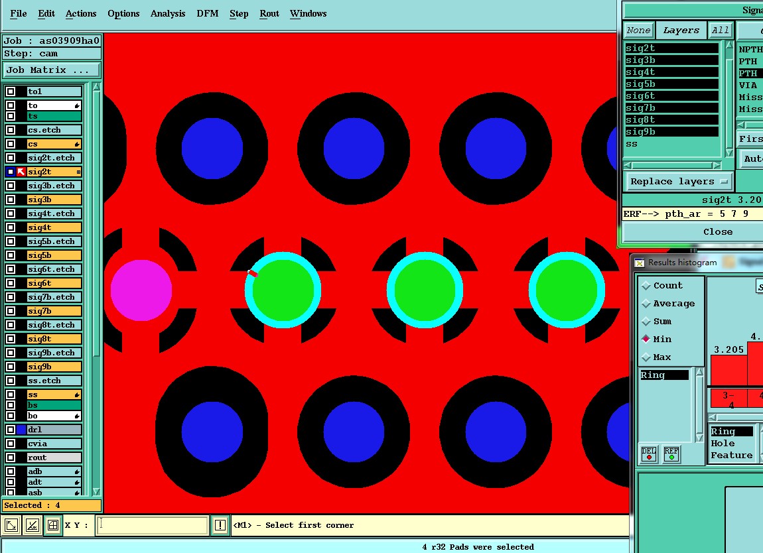Click left arrow of histogram horizontal scrollbar
The width and height of the screenshot is (763, 553).
[713, 417]
